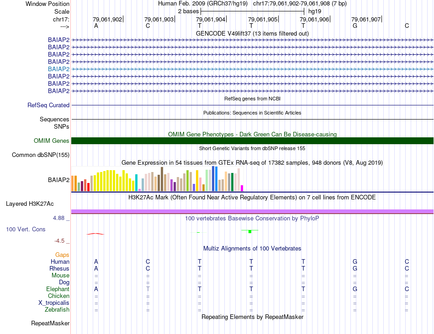This screenshot has width=434, height=334.
Task: Click the 2 bases scale bar
Action: coord(253,11)
